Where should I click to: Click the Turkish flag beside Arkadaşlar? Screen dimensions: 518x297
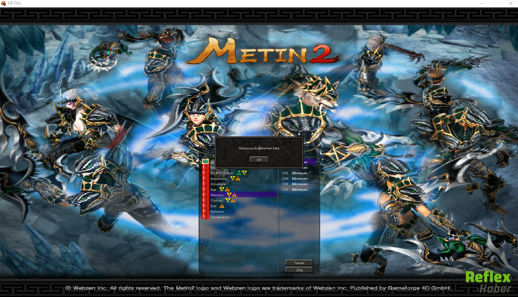pos(205,184)
